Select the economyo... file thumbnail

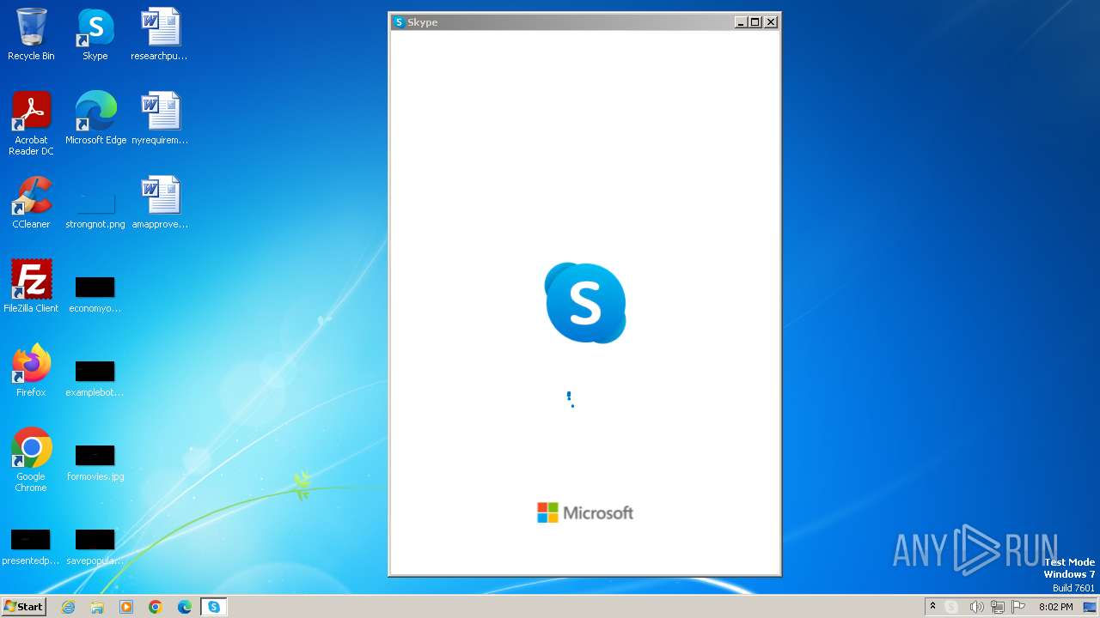click(95, 293)
